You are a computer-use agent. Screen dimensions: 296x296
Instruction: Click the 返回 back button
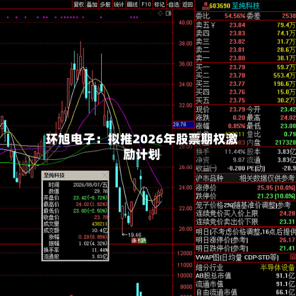(187, 4)
